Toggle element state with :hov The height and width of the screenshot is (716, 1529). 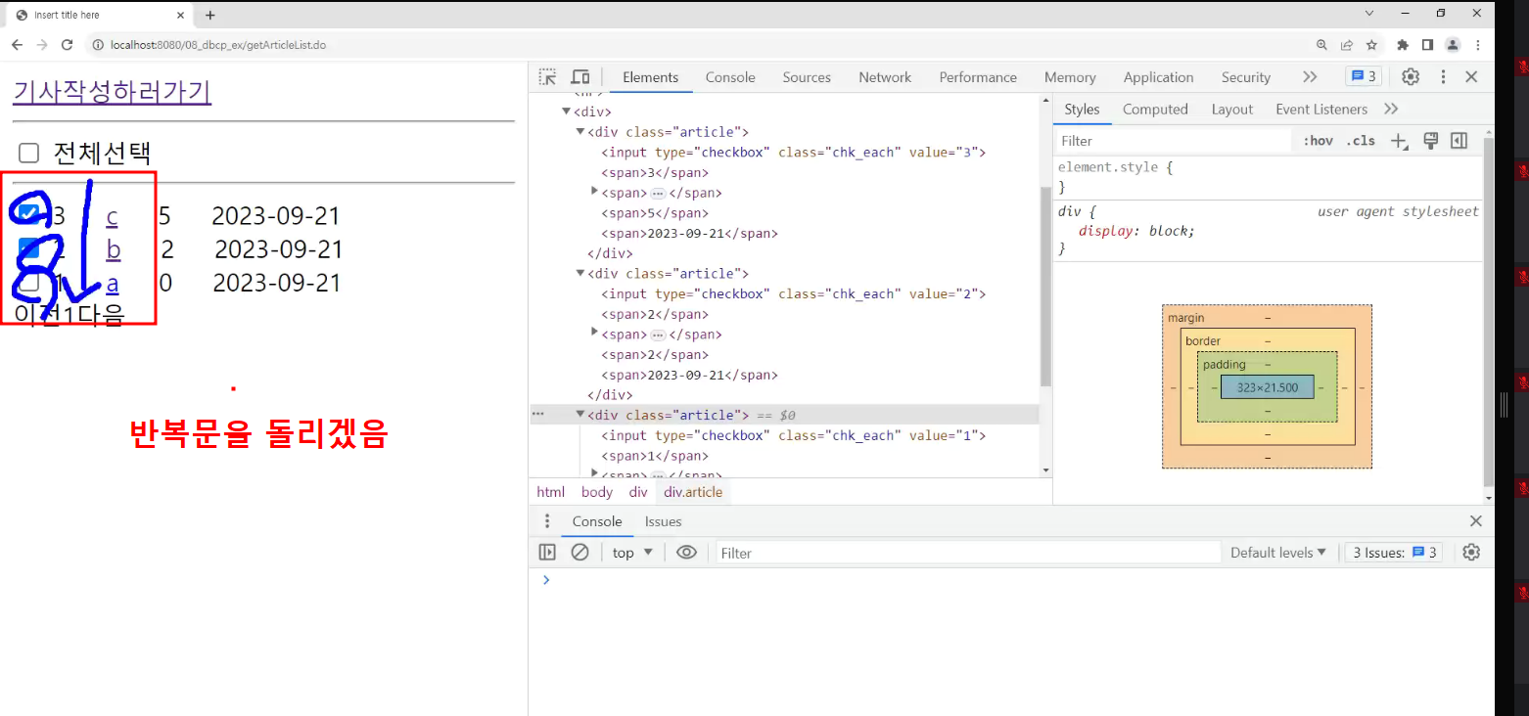1318,141
